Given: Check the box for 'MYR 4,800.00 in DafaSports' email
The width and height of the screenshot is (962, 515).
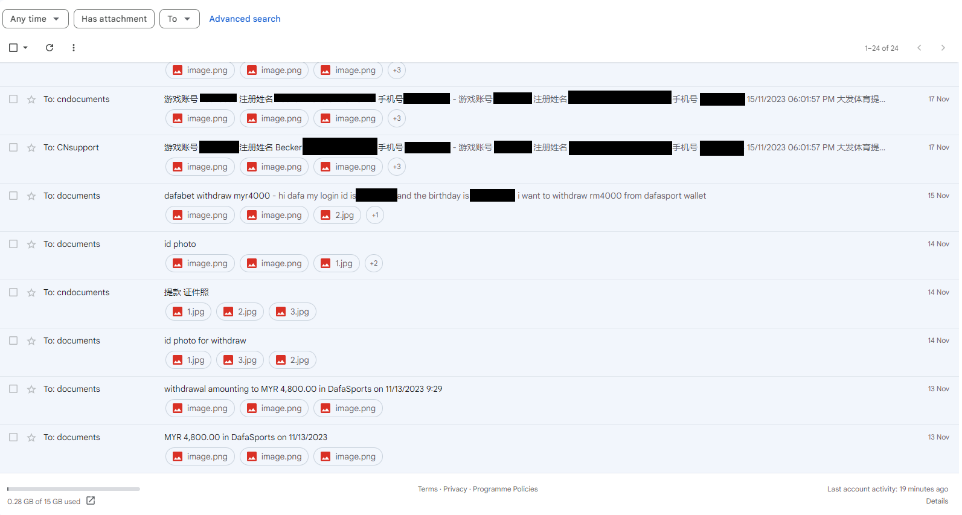Looking at the screenshot, I should (x=13, y=438).
